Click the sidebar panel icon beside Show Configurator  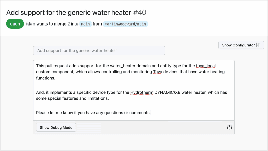point(258,45)
